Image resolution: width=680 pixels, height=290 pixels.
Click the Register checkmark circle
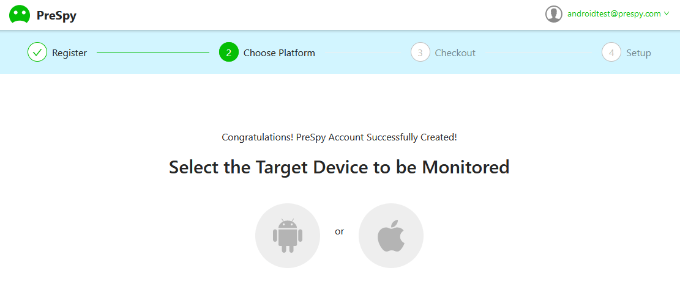tap(37, 53)
